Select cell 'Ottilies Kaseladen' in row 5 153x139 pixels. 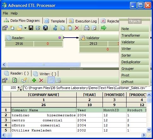[44, 130]
